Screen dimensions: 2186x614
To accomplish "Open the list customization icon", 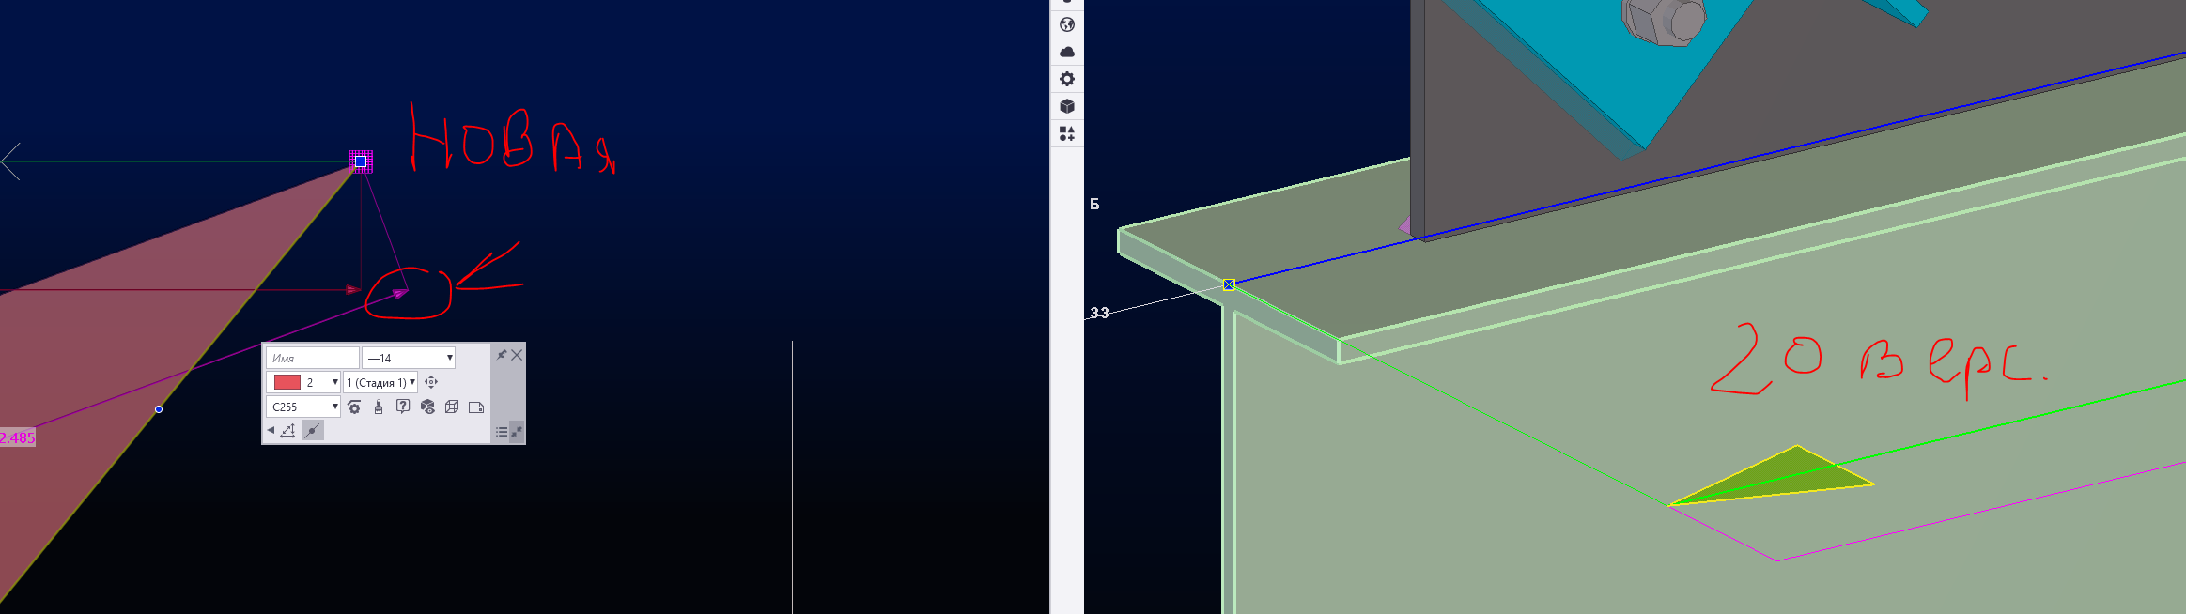I will 502,432.
